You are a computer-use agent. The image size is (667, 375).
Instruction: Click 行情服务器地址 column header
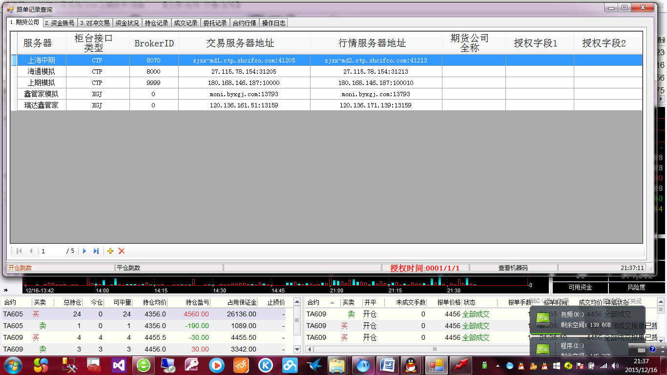click(376, 43)
